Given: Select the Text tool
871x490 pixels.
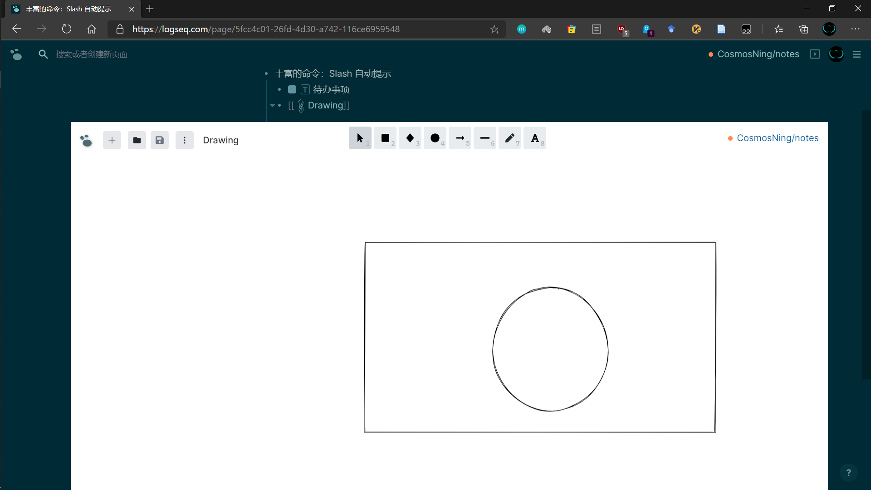Looking at the screenshot, I should click(x=535, y=138).
